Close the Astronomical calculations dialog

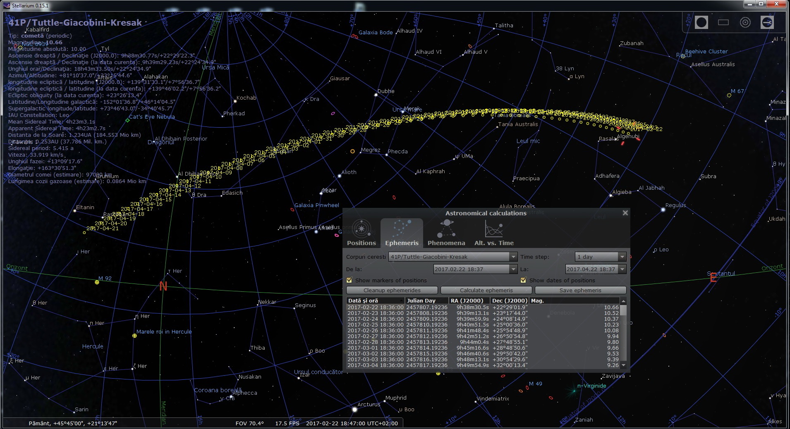625,213
